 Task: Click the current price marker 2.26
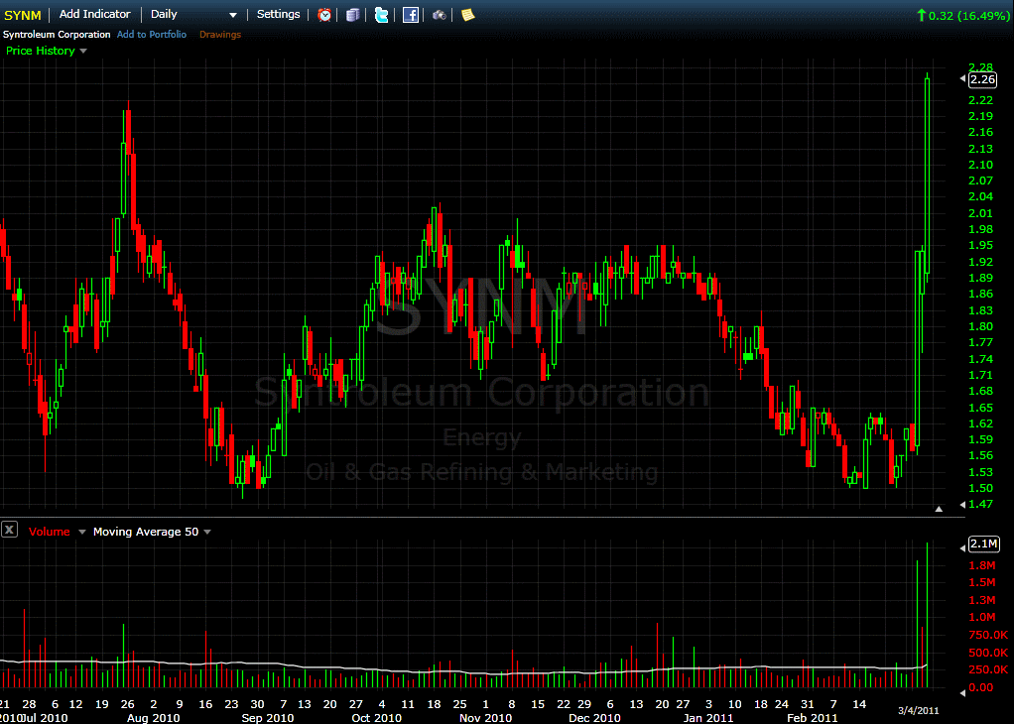983,79
